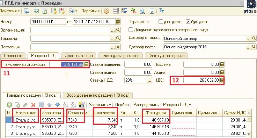Screen dimensions: 257x138
Task: Click the list settings toolbar icon
Action: coord(116,11)
